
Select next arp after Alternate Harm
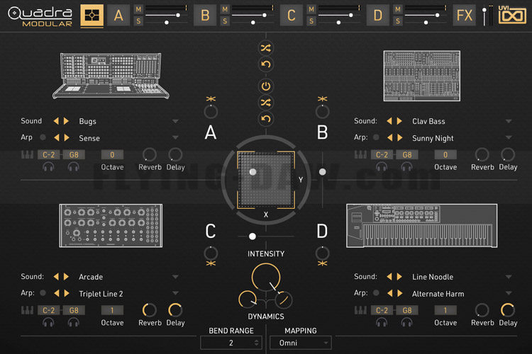click(x=400, y=293)
